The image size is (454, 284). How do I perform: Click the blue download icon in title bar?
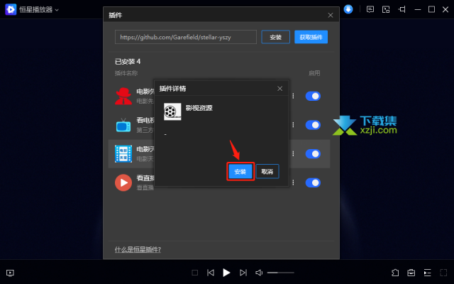[x=348, y=9]
